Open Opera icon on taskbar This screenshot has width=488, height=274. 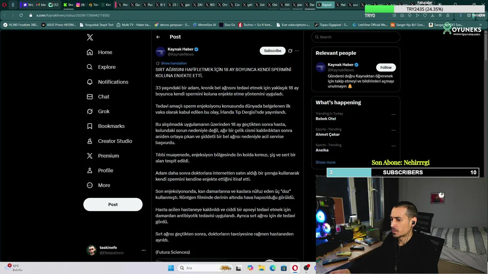coord(295,268)
